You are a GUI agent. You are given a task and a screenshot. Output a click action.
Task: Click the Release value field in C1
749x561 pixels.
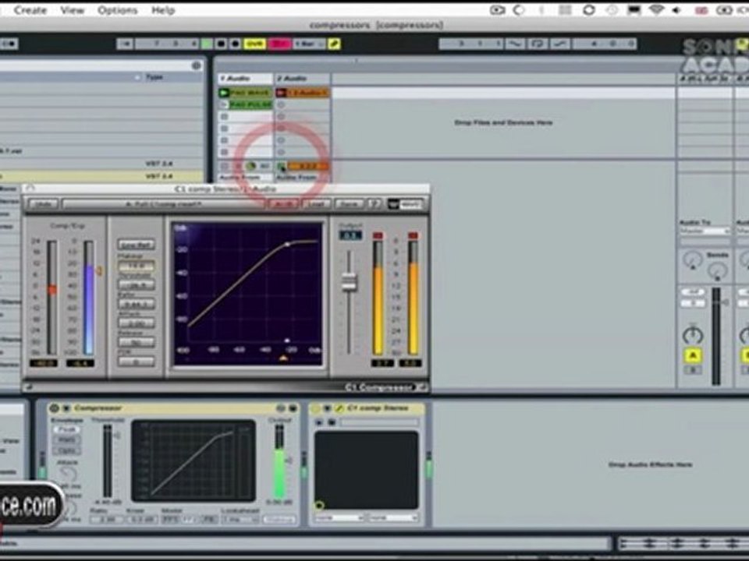click(136, 342)
